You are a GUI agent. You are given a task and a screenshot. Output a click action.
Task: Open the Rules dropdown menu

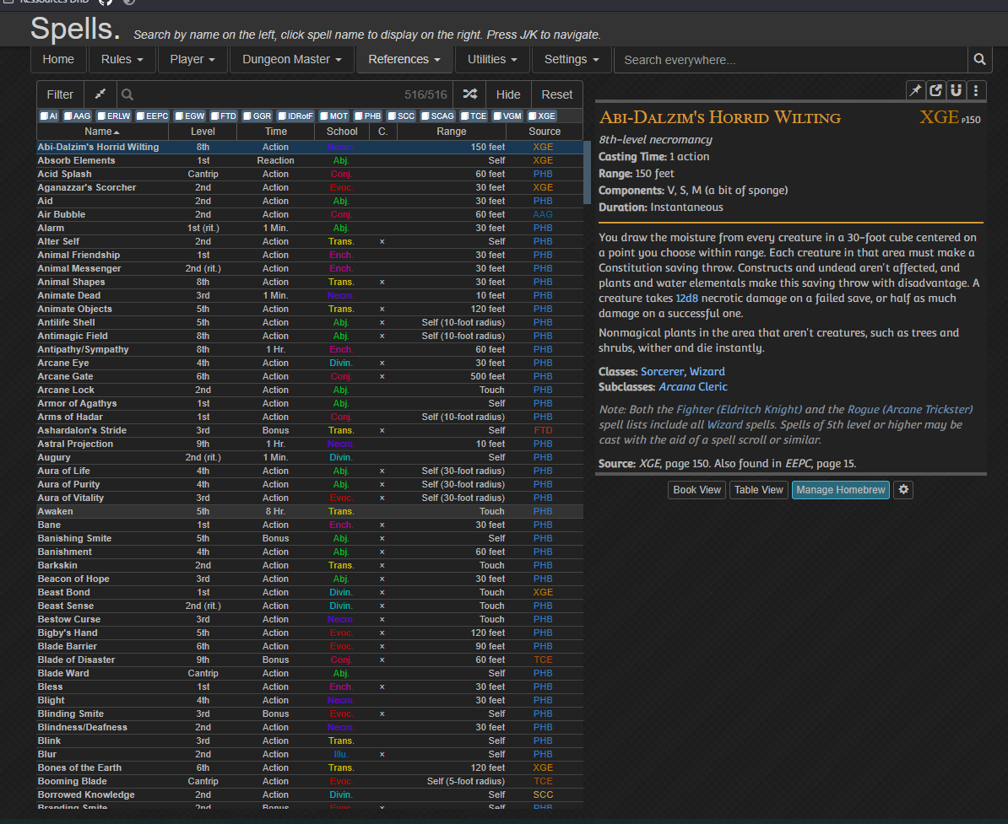click(x=122, y=60)
